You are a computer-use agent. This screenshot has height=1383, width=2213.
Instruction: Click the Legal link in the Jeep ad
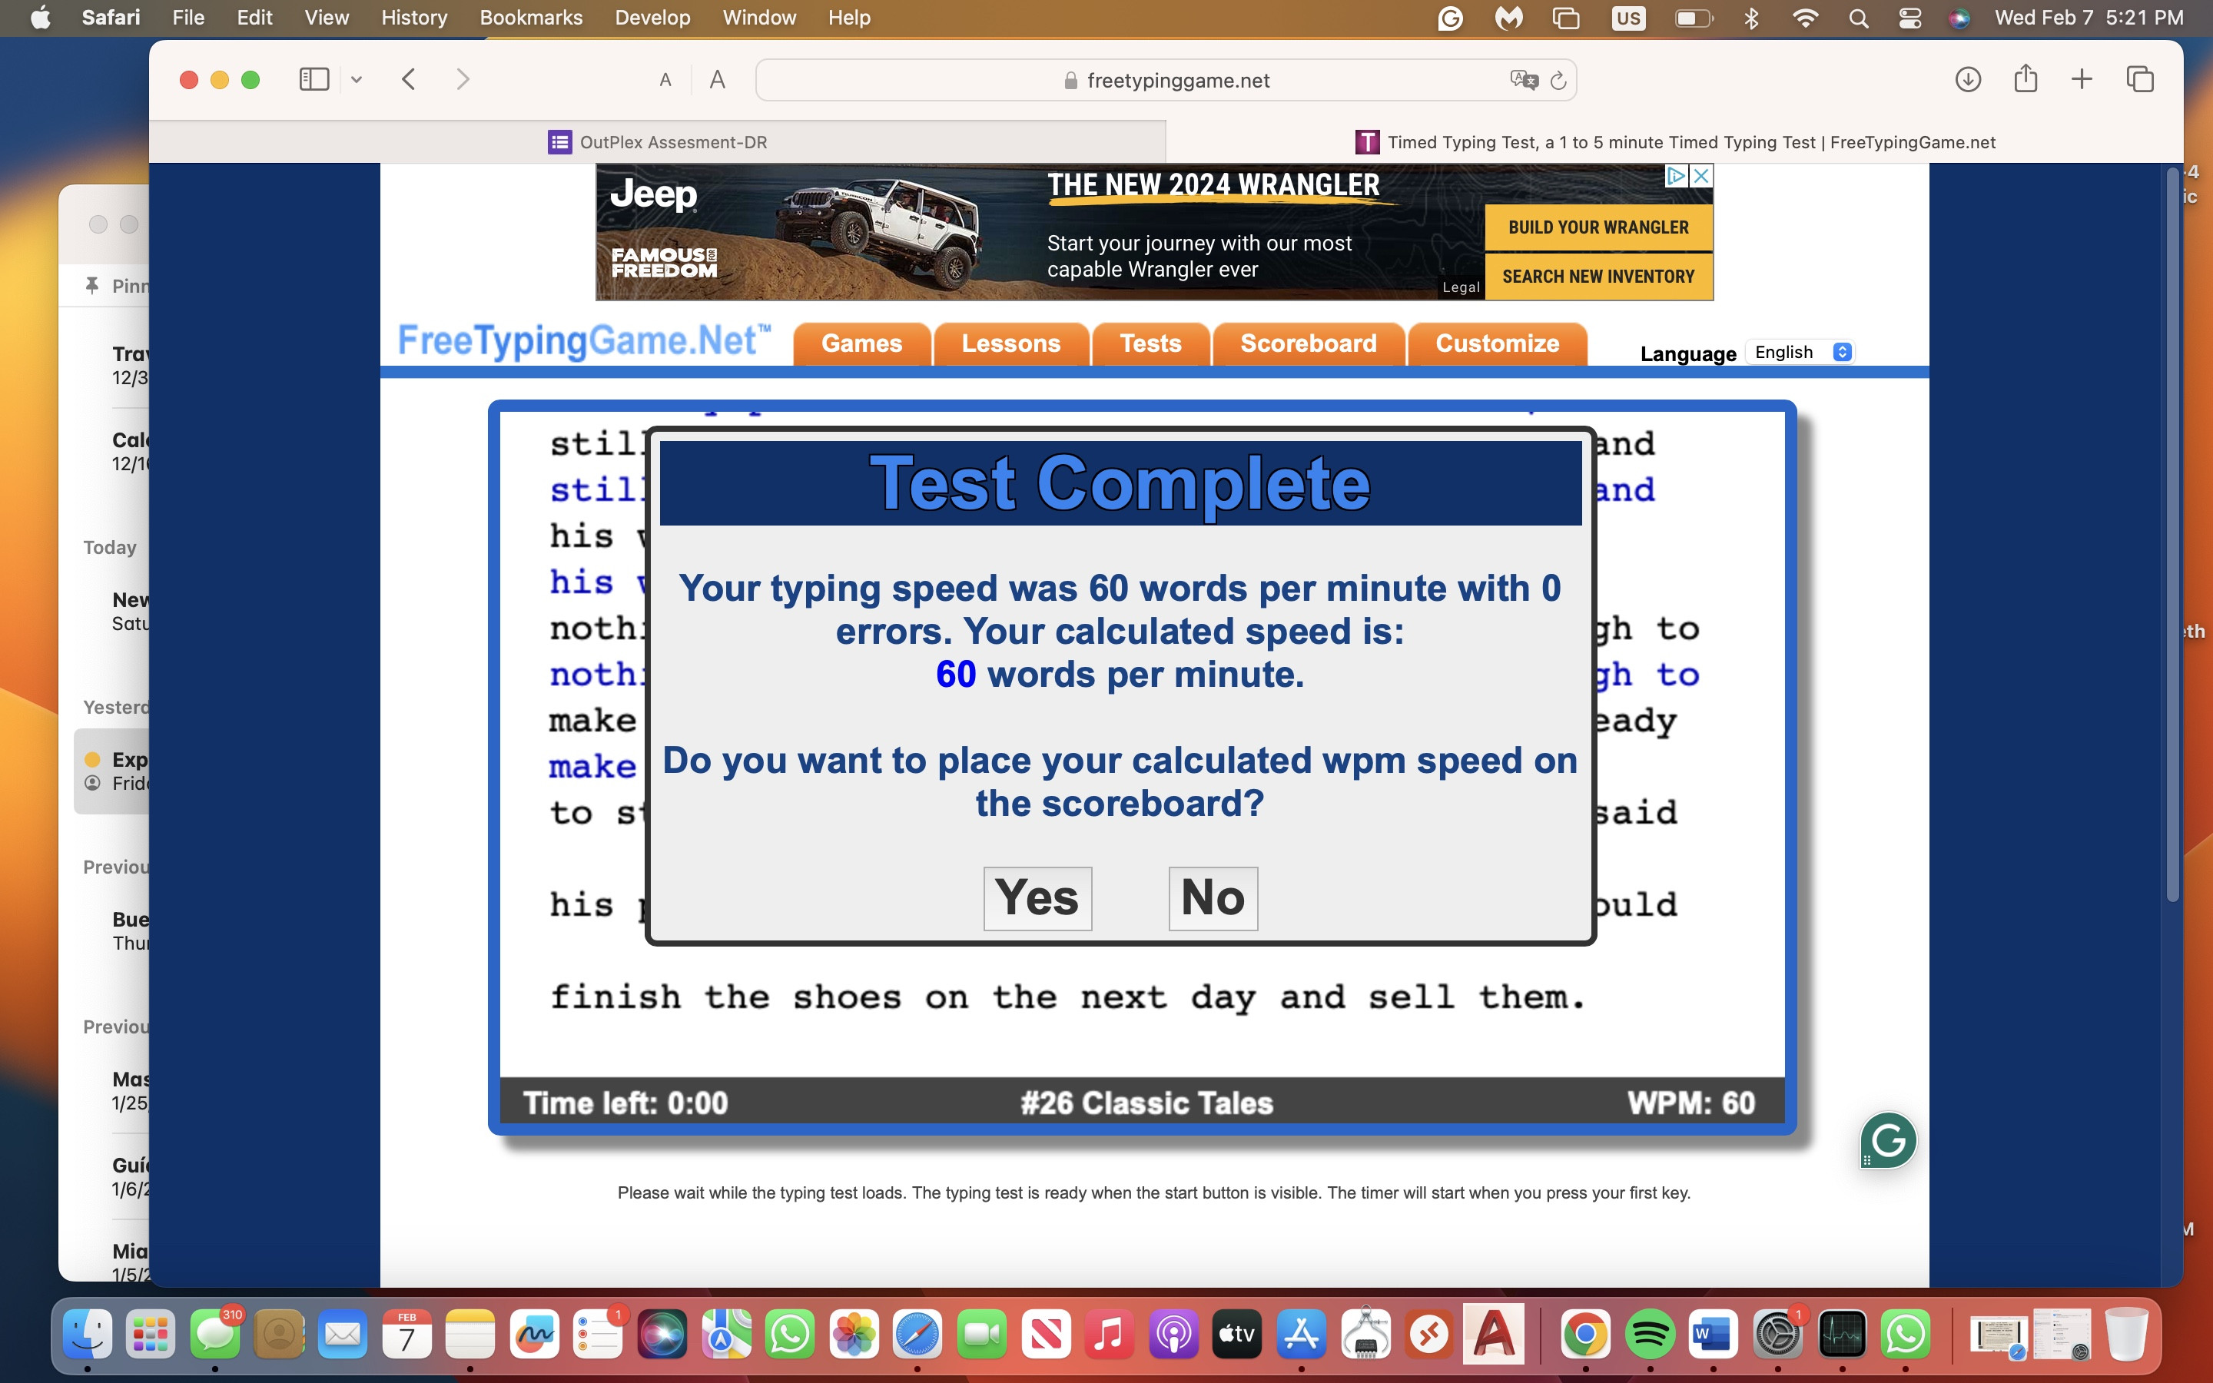pyautogui.click(x=1461, y=287)
